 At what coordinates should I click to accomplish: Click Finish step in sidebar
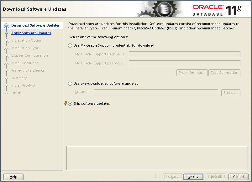tap(16, 93)
